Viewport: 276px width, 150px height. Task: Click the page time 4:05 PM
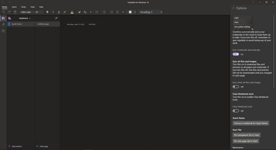[x=92, y=24]
